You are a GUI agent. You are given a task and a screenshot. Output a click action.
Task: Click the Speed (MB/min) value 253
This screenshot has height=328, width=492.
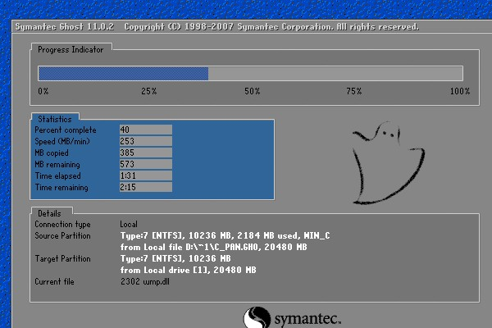(146, 141)
